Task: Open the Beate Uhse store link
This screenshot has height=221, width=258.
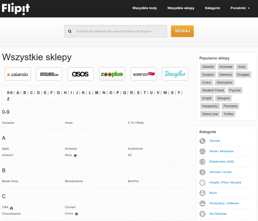Action: 10,181
